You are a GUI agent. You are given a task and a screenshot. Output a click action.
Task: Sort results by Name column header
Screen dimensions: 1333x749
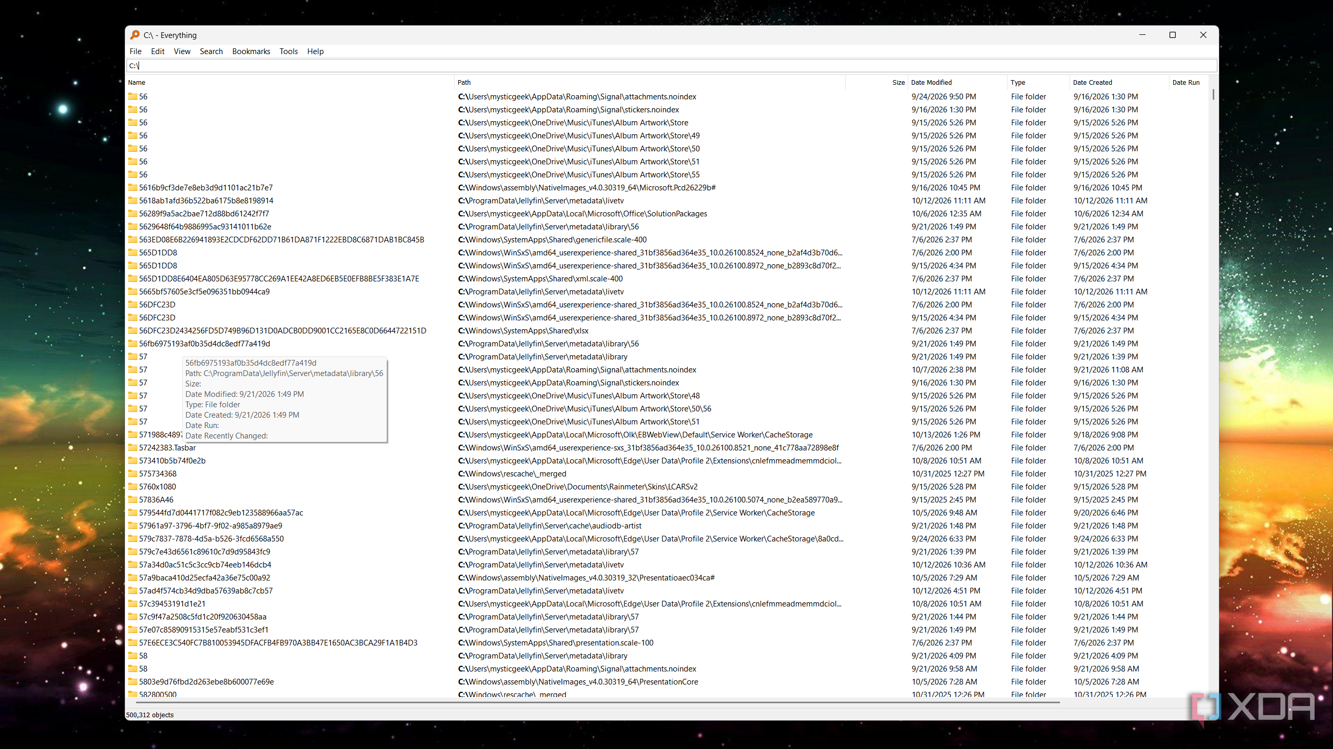(x=290, y=82)
